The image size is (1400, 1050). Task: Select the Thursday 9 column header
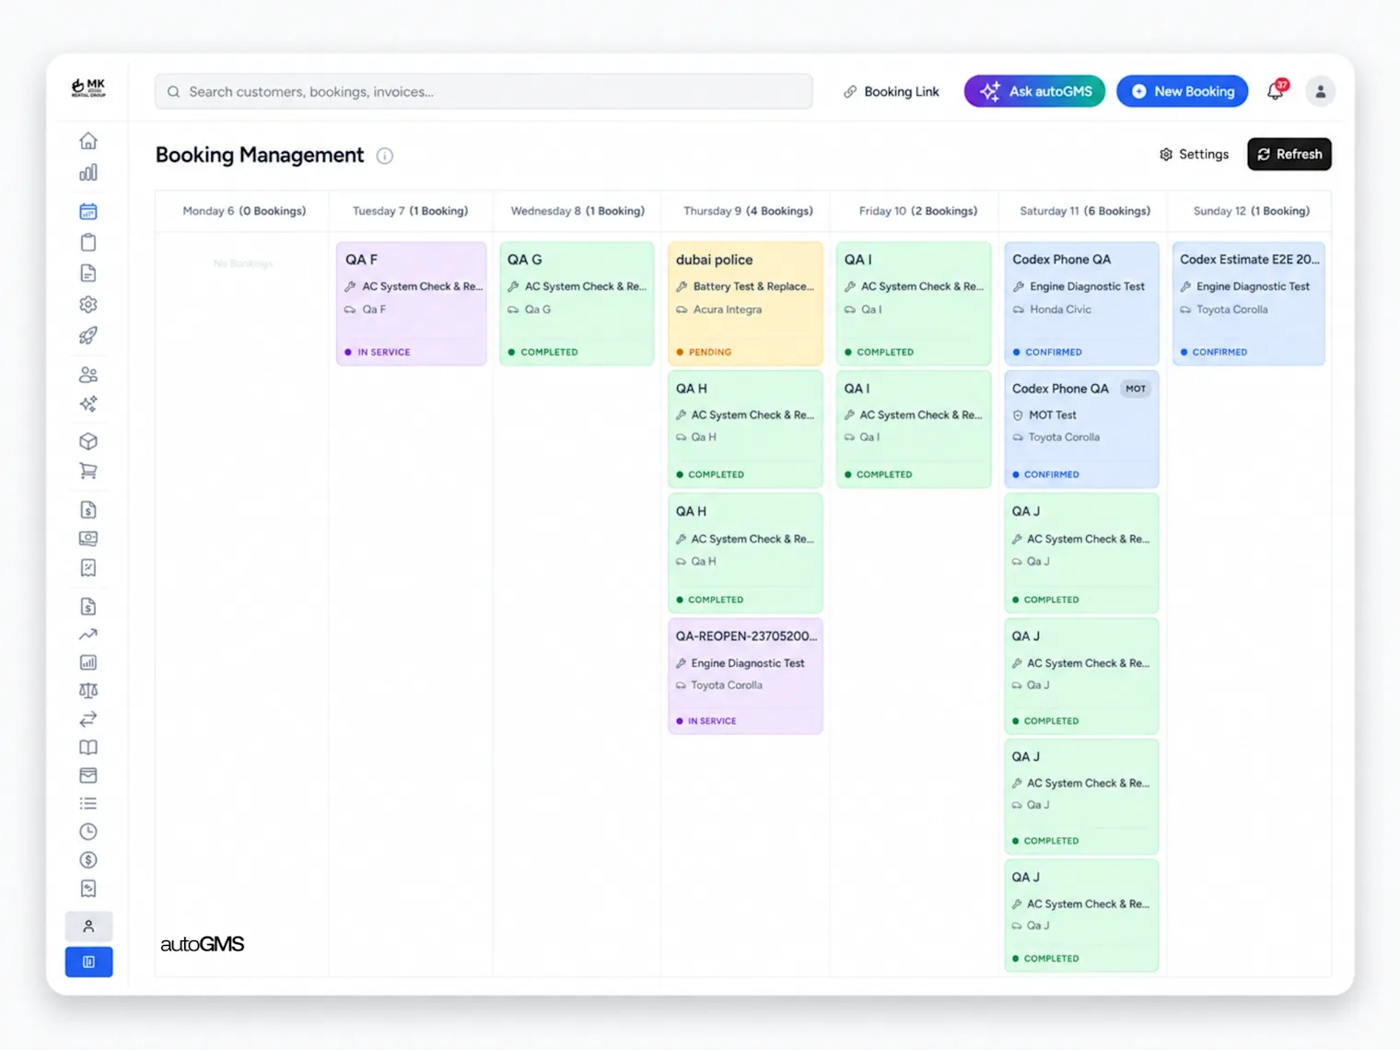click(748, 211)
